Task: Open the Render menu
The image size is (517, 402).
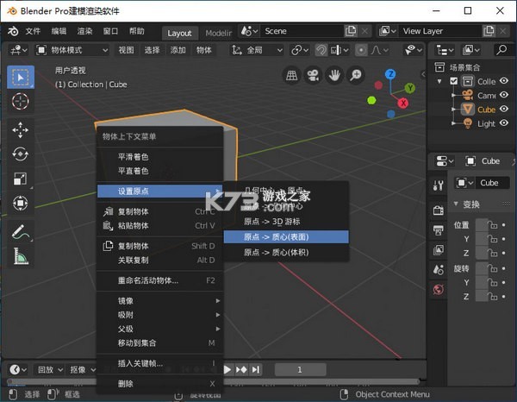Action: click(84, 31)
